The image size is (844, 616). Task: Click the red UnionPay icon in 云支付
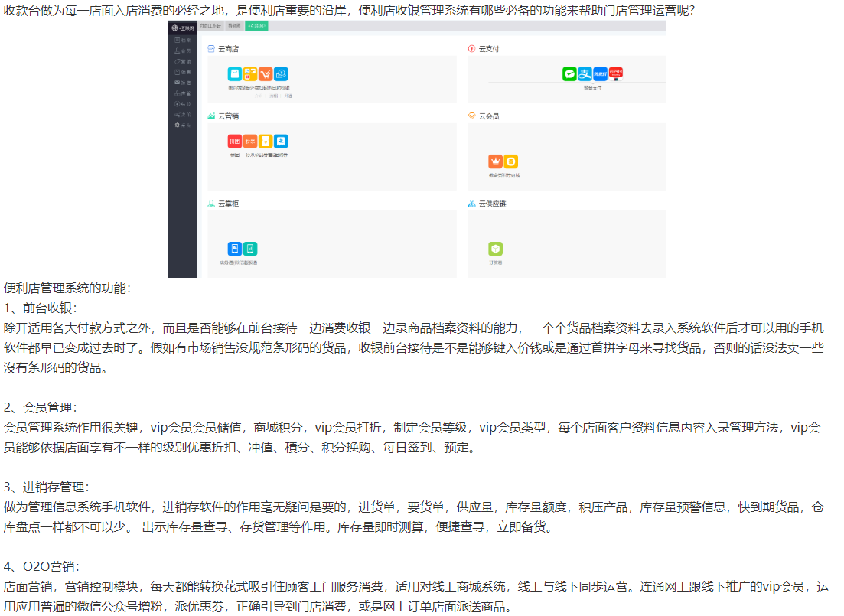615,73
